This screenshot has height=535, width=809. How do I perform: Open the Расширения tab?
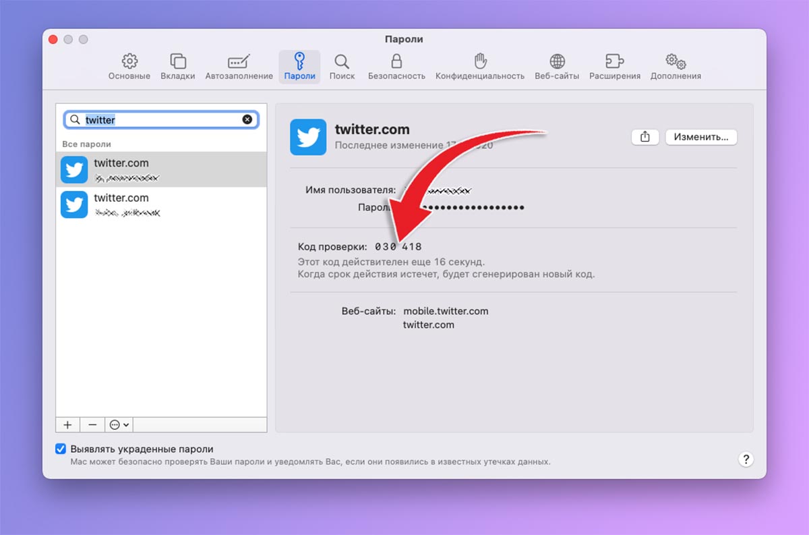[x=614, y=67]
